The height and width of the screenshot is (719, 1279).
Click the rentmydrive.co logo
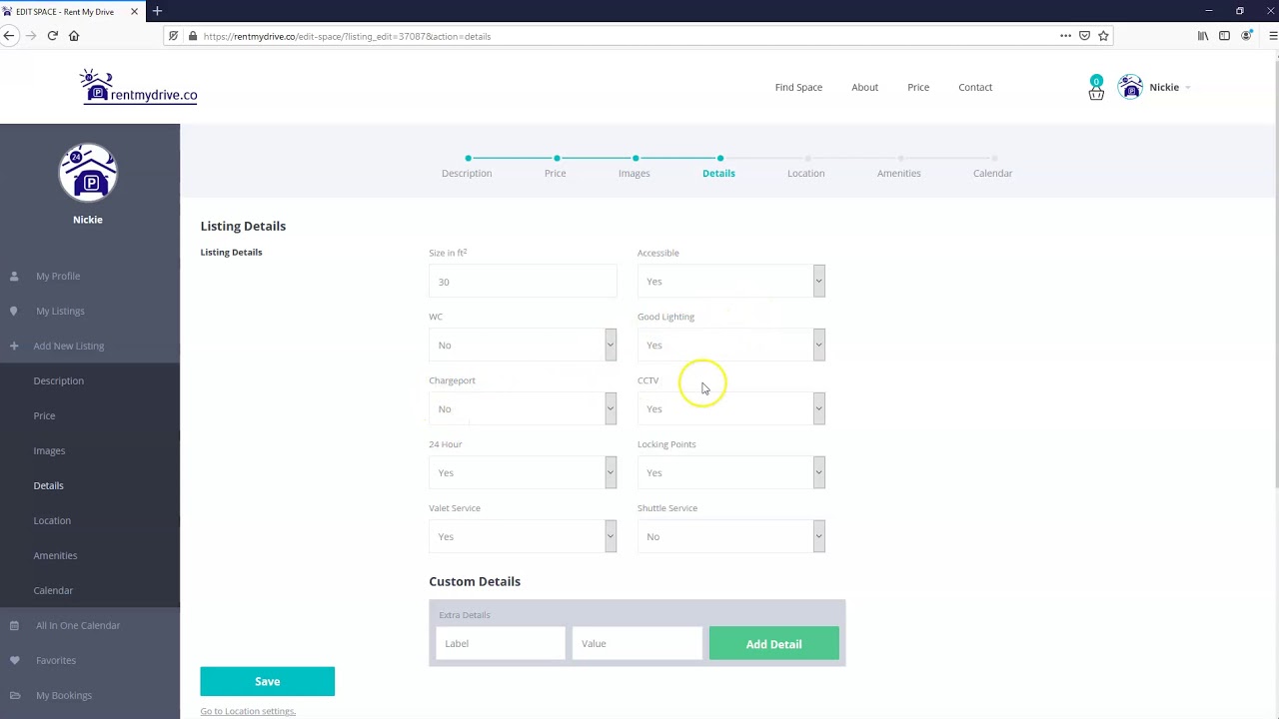pyautogui.click(x=139, y=88)
